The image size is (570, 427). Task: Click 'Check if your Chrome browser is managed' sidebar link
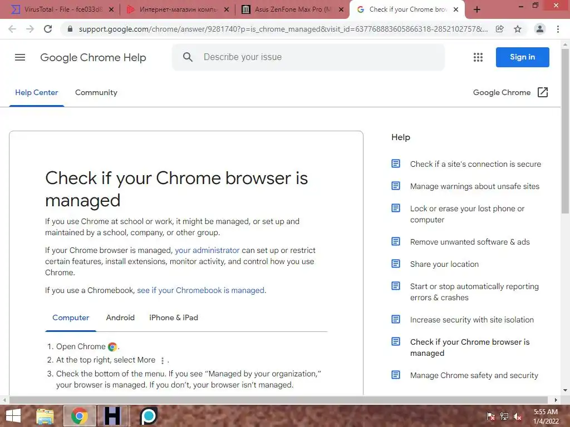pyautogui.click(x=470, y=347)
